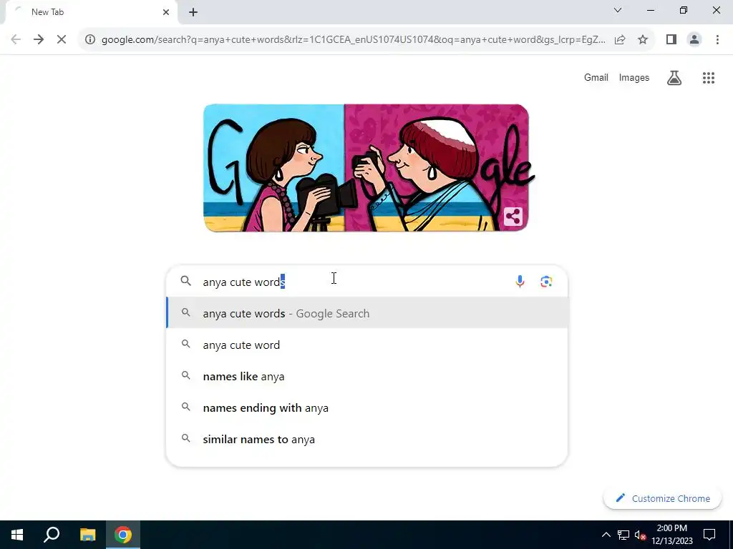Select 'anya cute words - Google Search' suggestion

tap(367, 313)
